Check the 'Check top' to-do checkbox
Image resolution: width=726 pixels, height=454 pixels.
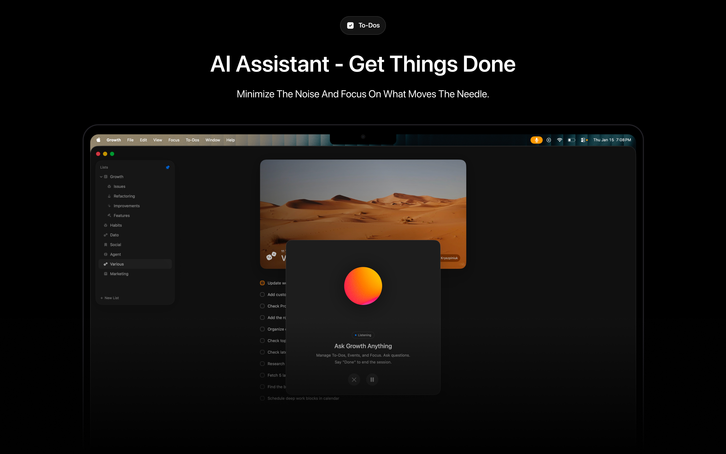(262, 340)
